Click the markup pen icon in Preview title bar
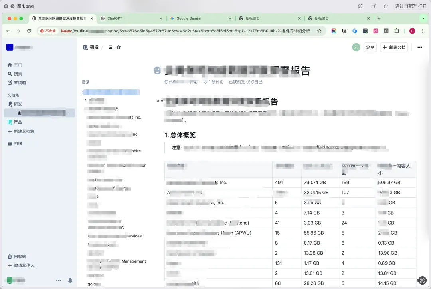The height and width of the screenshot is (289, 431). pyautogui.click(x=360, y=6)
